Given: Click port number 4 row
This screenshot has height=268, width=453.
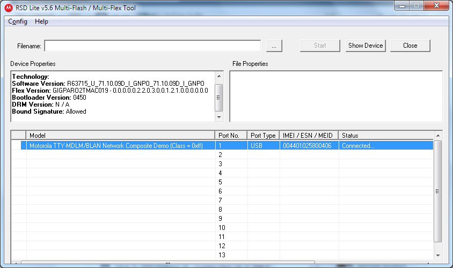Looking at the screenshot, I should click(x=222, y=173).
